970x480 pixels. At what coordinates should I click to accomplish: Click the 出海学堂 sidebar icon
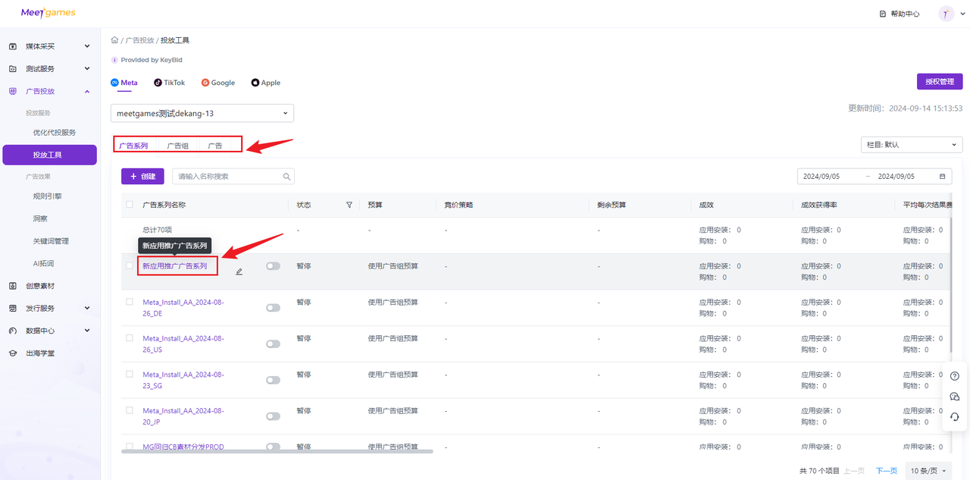[x=13, y=353]
